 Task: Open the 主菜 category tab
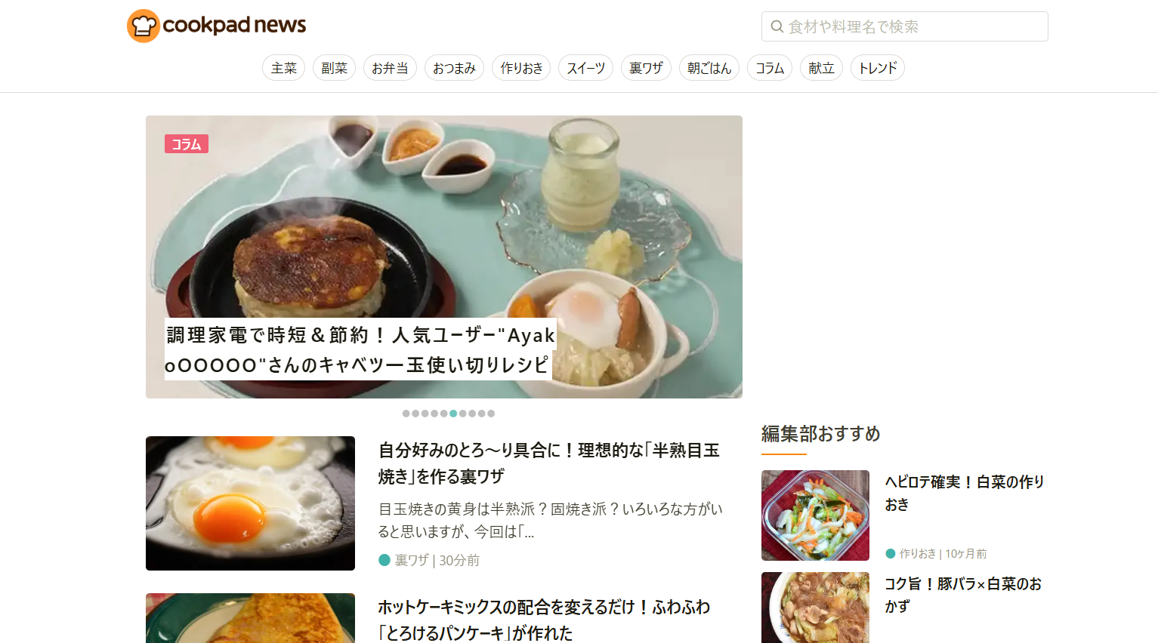pos(284,68)
